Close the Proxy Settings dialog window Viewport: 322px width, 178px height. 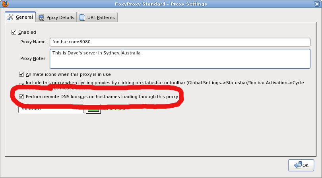point(317,4)
